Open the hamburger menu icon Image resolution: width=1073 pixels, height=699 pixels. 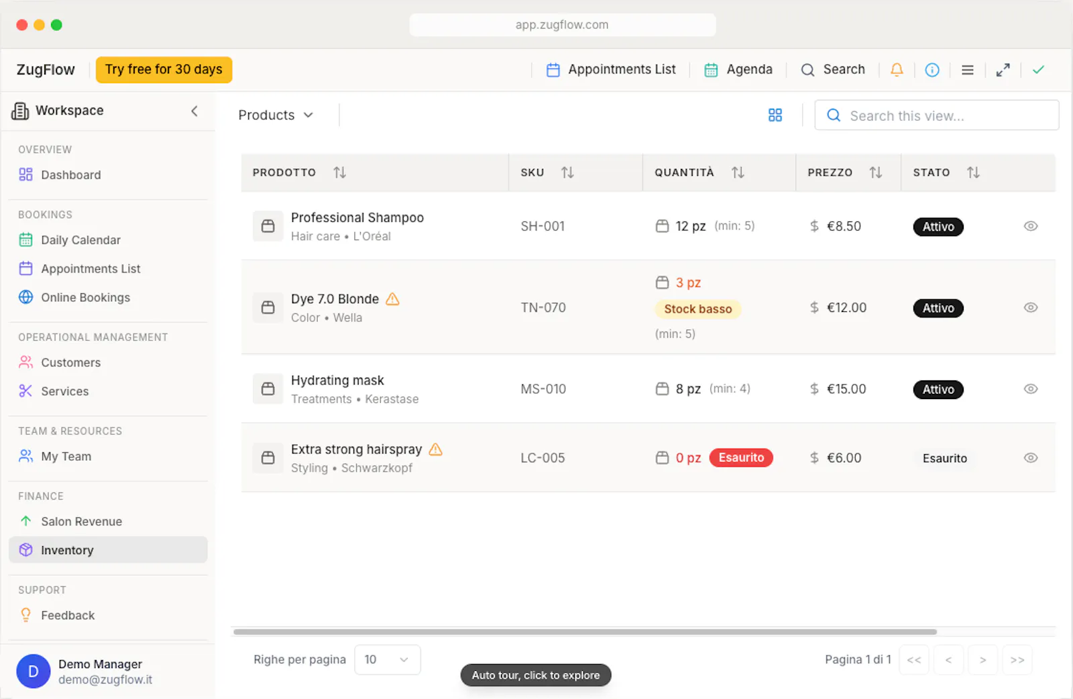pos(968,70)
